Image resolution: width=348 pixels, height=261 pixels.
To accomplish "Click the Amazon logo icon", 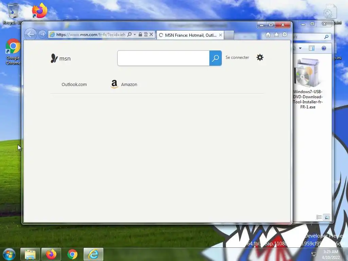I will (114, 84).
